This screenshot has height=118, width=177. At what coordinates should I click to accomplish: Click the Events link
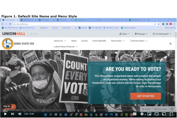[x=84, y=41]
